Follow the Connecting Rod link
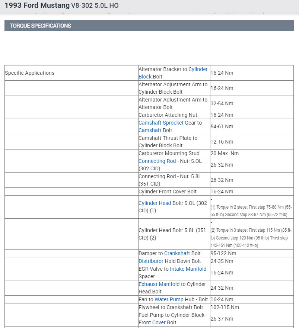299x328 pixels. 157,161
